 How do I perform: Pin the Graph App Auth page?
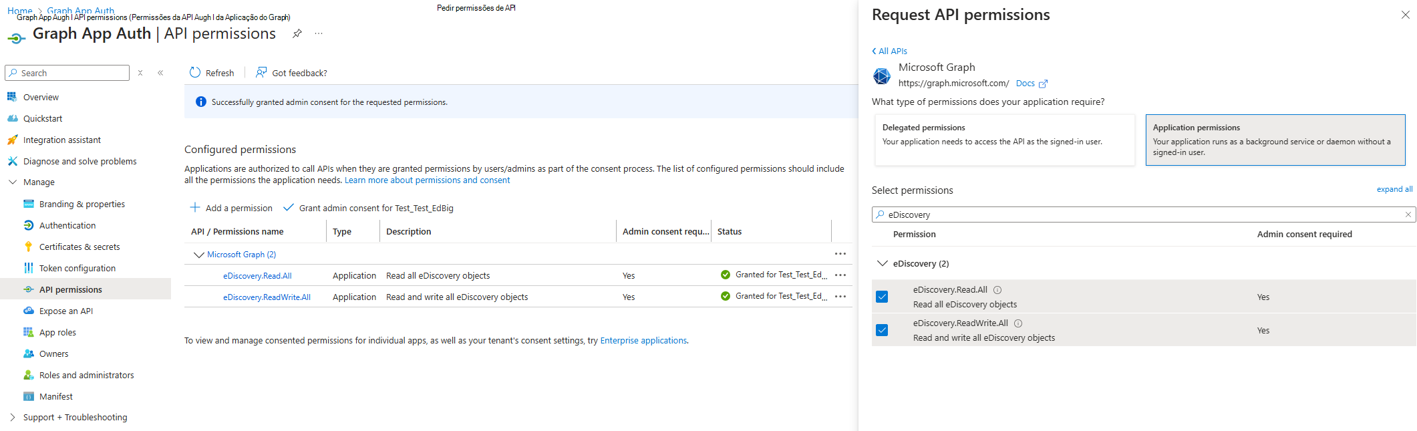[x=297, y=33]
